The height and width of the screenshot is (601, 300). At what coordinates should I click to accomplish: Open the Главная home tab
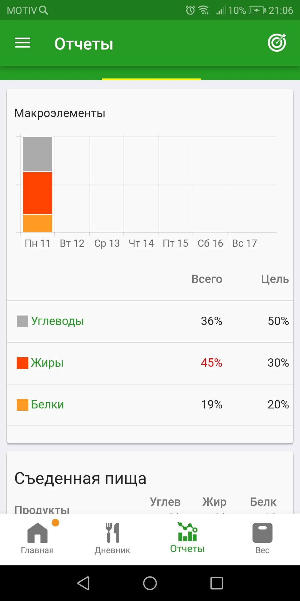coord(37,538)
